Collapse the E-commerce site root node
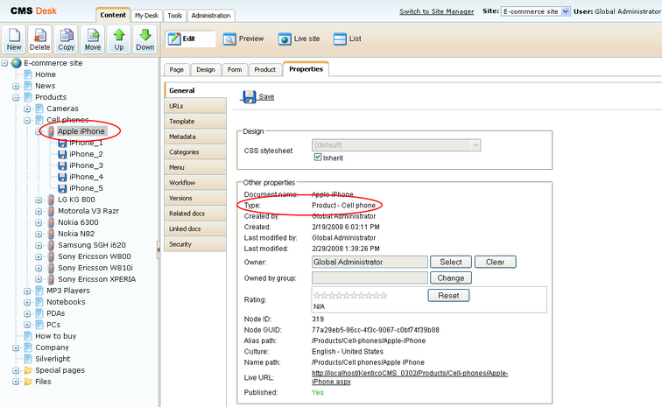This screenshot has height=407, width=662. (x=4, y=63)
